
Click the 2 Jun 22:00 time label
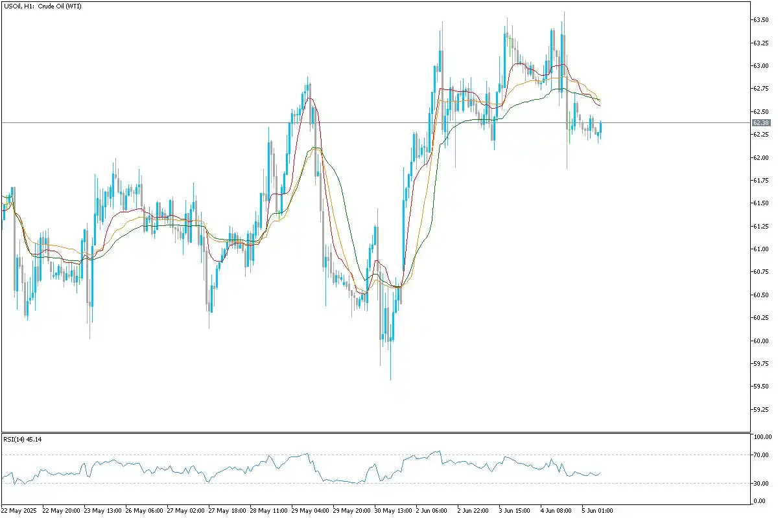(473, 511)
